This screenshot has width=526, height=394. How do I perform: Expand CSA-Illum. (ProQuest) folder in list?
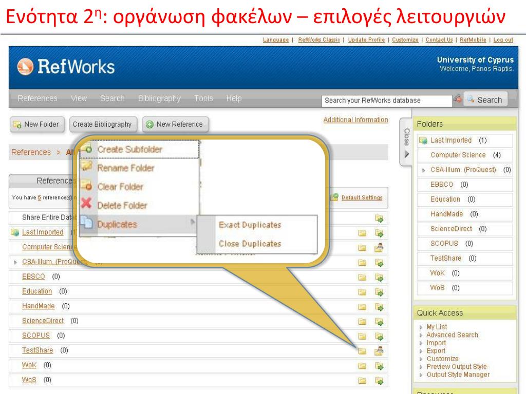point(15,262)
